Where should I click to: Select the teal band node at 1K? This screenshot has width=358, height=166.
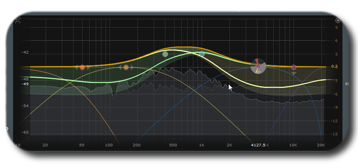(x=202, y=54)
